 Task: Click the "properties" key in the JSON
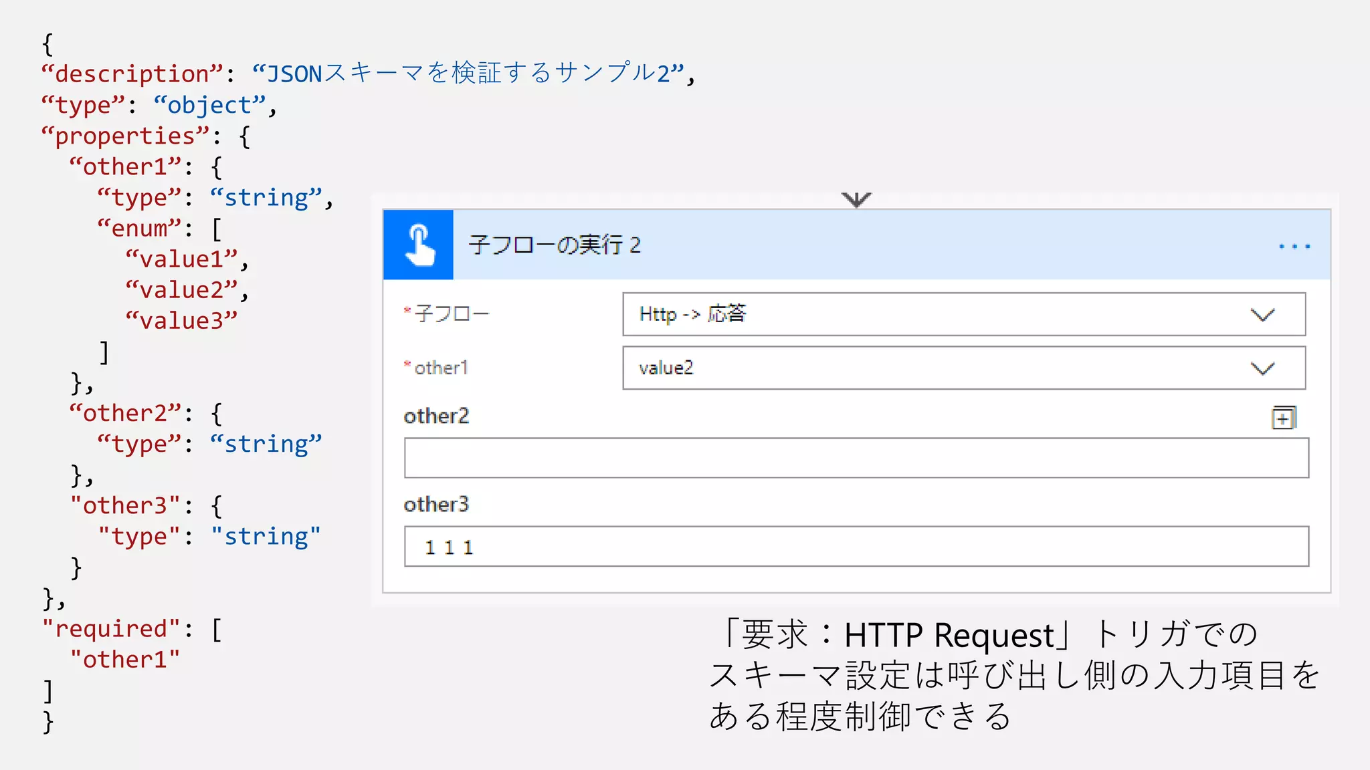(x=125, y=136)
